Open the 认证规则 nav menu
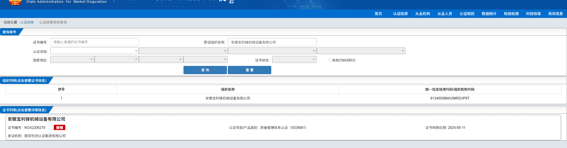567x148 pixels. click(467, 14)
